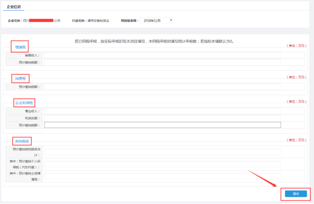Click the redacted 企业名称 company name
314x204 pixels.
coord(41,20)
